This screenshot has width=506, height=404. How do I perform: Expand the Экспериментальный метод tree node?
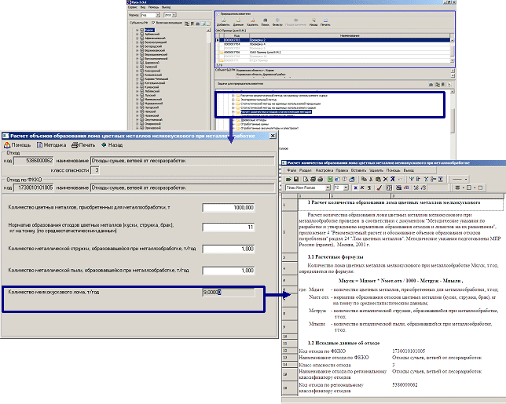234,101
